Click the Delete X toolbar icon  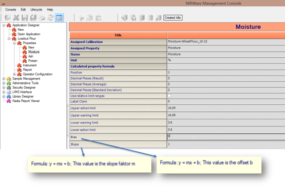pos(16,17)
